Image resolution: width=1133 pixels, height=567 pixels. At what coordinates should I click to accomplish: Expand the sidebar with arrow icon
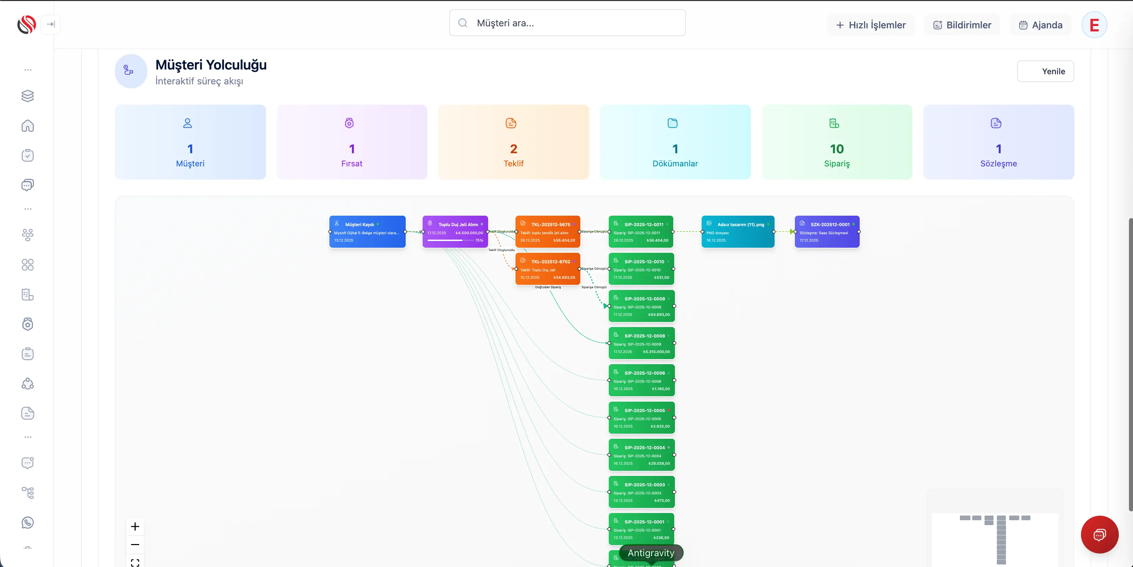click(51, 24)
